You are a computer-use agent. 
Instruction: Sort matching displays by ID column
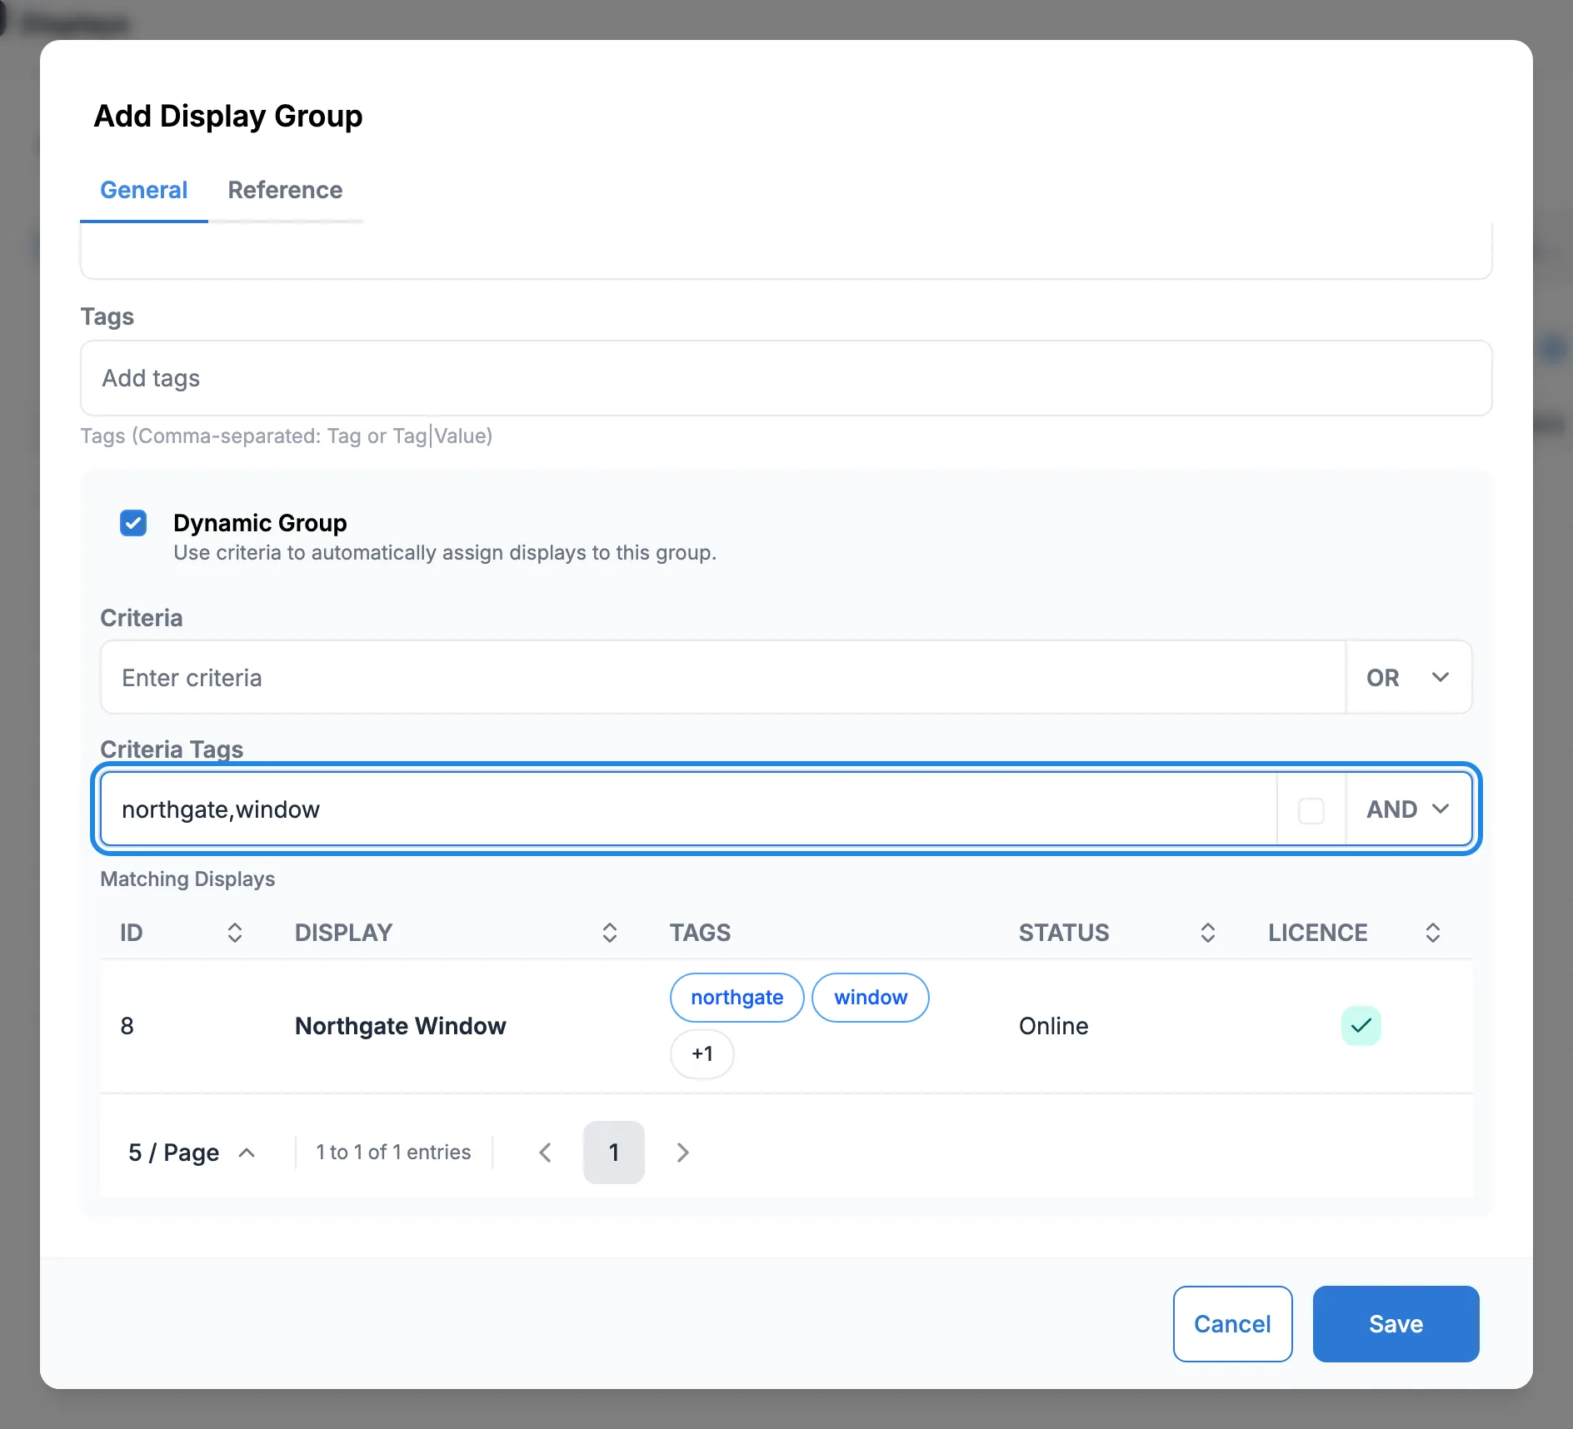point(234,933)
